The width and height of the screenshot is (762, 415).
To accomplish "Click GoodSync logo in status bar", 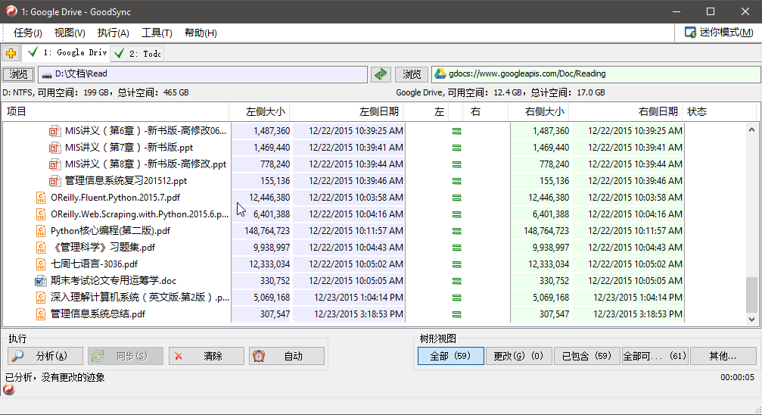I will pos(9,389).
